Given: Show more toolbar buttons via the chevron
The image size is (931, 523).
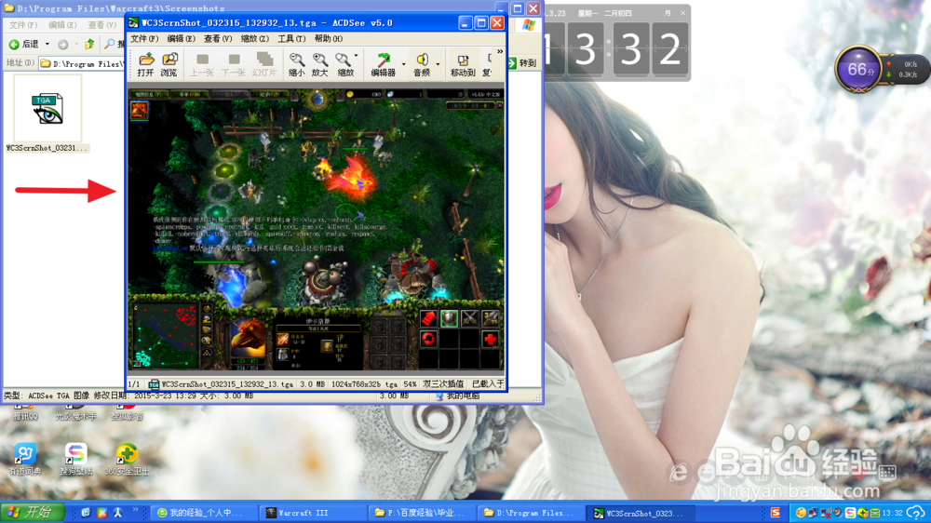Looking at the screenshot, I should point(499,51).
